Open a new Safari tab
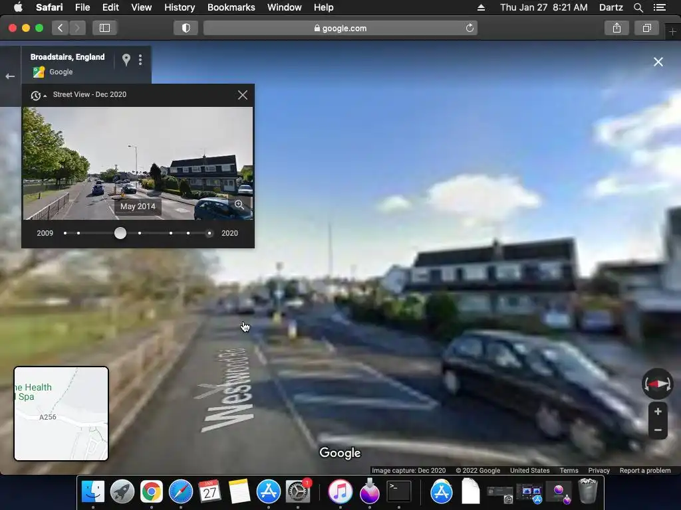 click(672, 32)
